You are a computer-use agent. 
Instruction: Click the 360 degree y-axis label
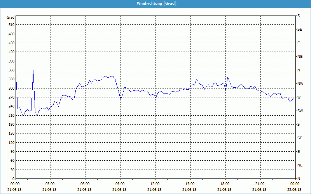(10, 70)
